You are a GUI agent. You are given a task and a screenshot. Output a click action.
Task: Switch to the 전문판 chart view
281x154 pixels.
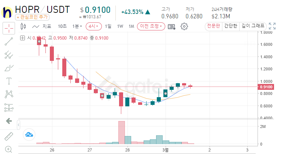pyautogui.click(x=214, y=26)
